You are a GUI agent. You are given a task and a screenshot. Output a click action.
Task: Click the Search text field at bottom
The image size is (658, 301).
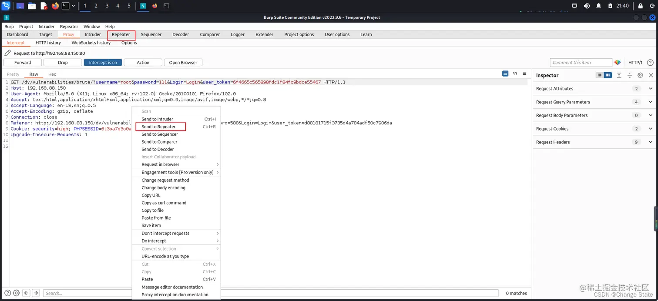271,293
